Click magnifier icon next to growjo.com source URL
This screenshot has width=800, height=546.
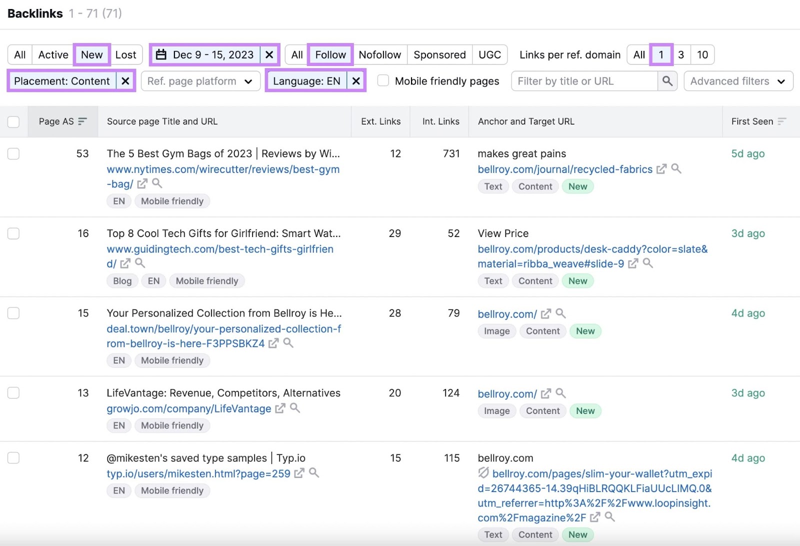pos(295,408)
